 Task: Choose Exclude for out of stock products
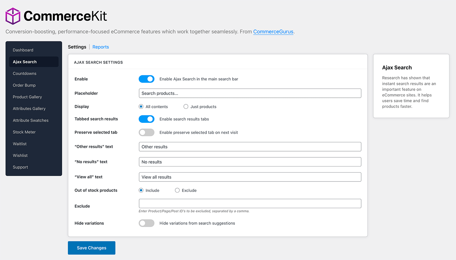[177, 190]
